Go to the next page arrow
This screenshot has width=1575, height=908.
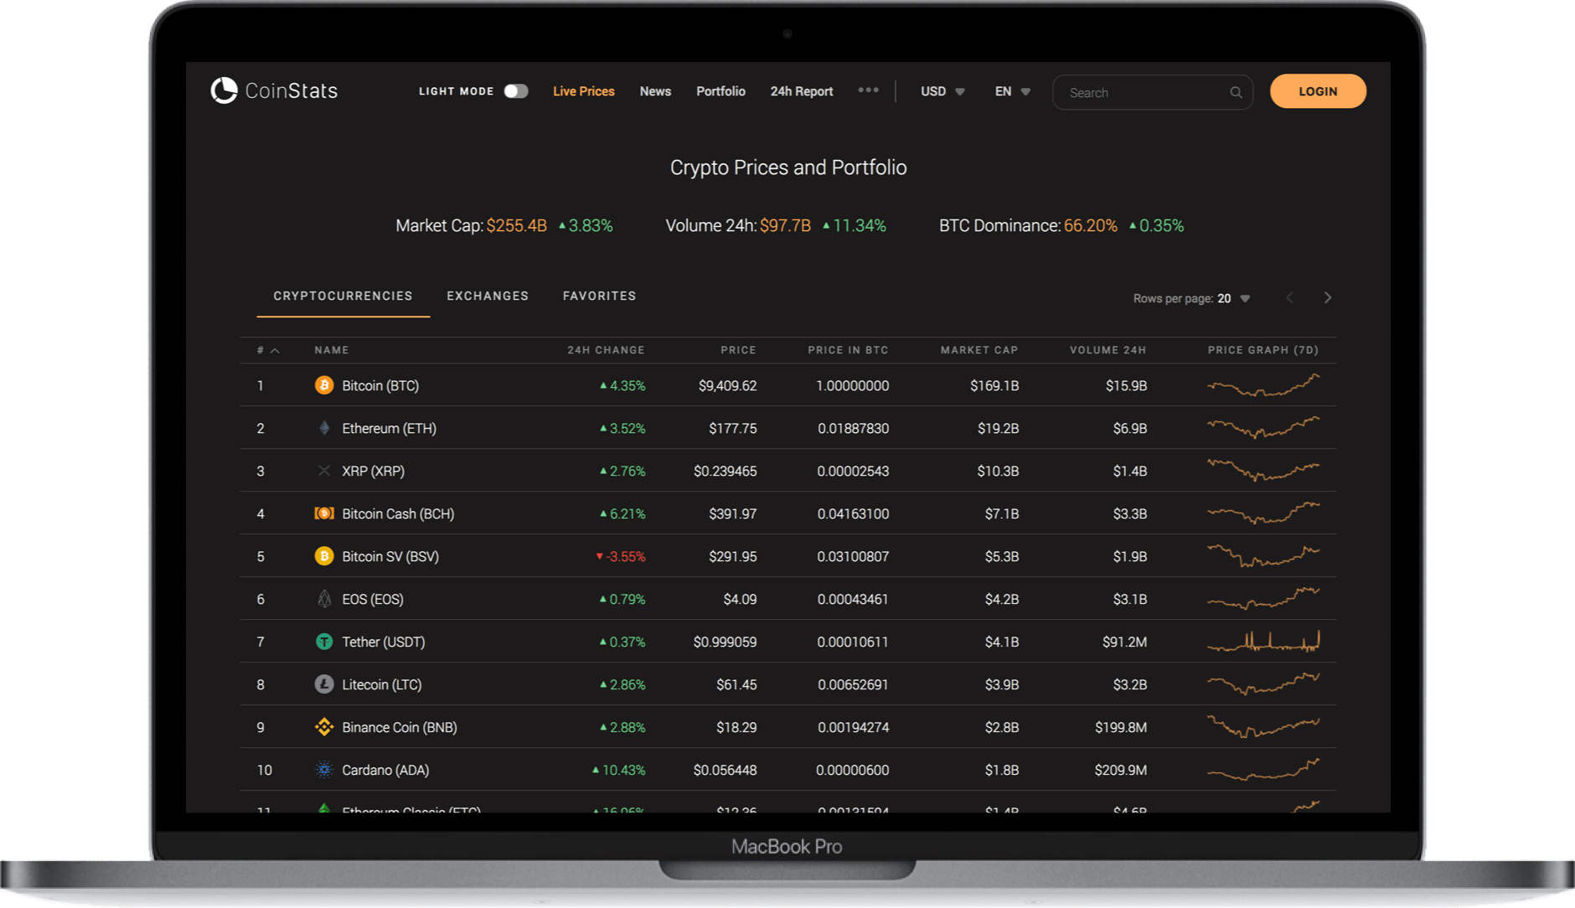[1327, 297]
